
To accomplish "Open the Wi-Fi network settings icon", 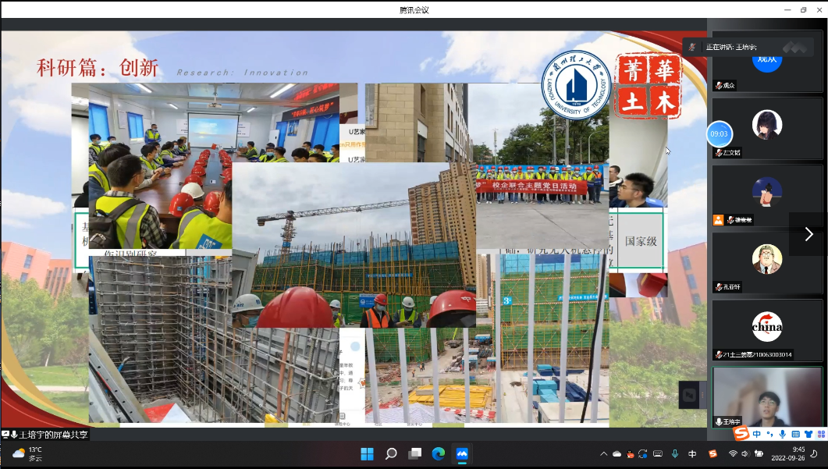I will tap(734, 453).
